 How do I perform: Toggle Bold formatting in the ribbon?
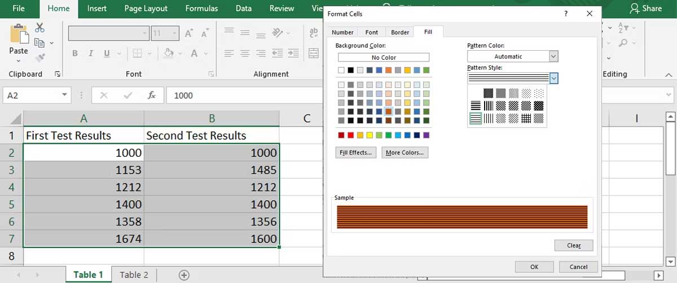74,54
